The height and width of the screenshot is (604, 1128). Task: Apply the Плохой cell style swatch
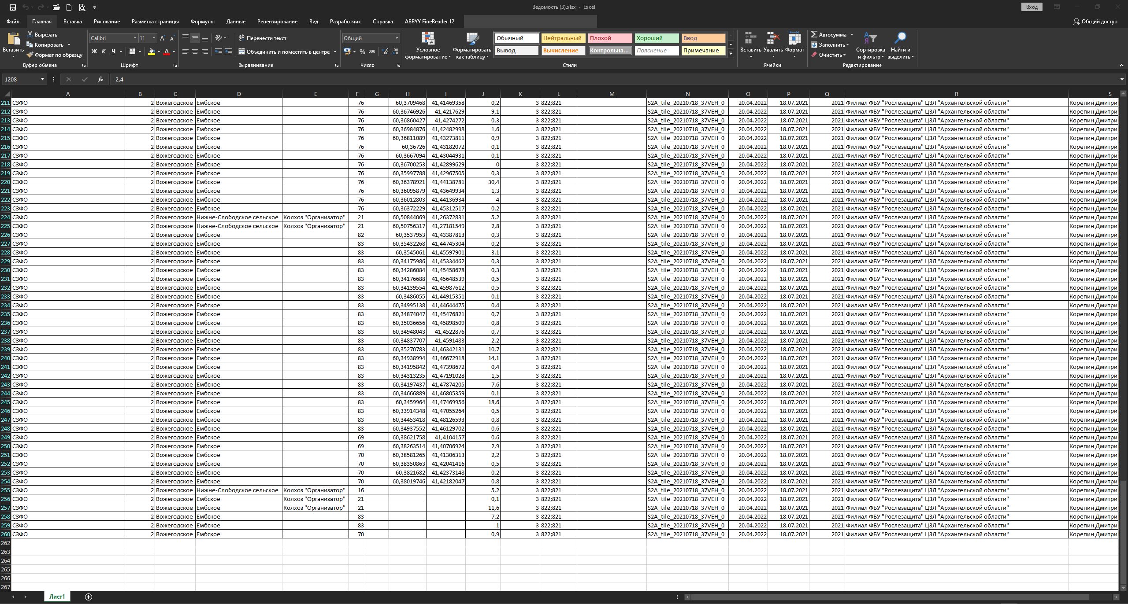pyautogui.click(x=609, y=38)
